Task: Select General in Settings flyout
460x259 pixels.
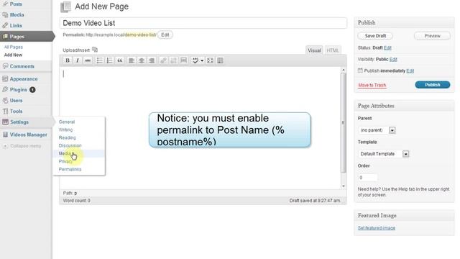Action: pos(67,122)
